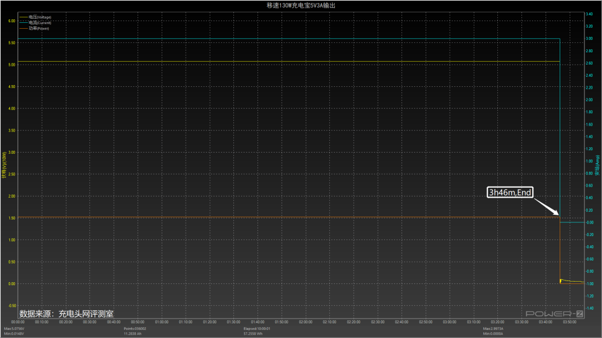
Task: Click the 5.00 tick on the voltage axis
Action: [x=12, y=65]
